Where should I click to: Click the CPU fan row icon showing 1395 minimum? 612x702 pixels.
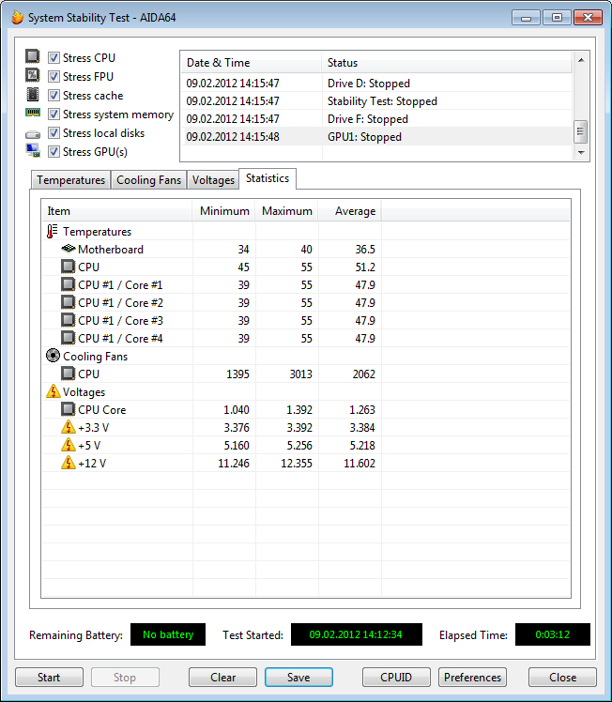coord(68,374)
